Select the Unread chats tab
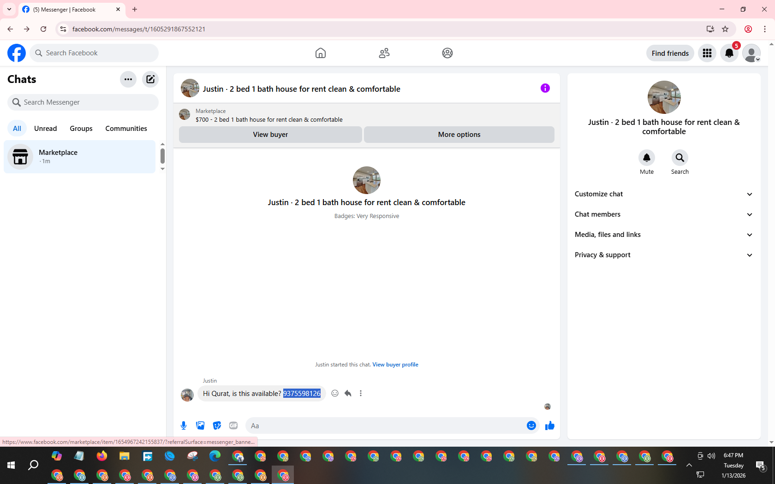 [46, 129]
